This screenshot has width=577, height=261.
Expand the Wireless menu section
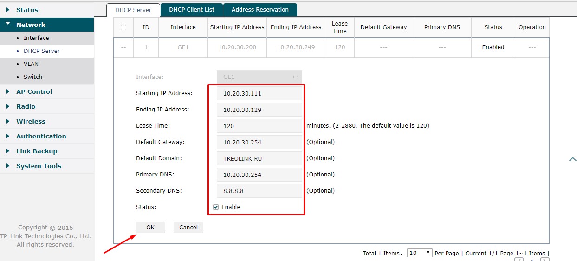[8, 121]
